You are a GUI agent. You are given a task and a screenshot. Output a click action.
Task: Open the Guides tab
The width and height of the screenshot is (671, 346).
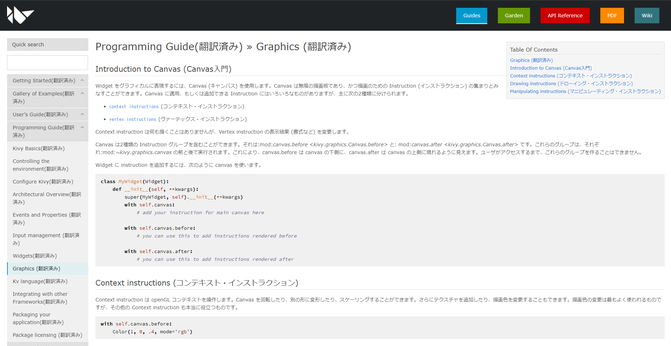pyautogui.click(x=471, y=16)
